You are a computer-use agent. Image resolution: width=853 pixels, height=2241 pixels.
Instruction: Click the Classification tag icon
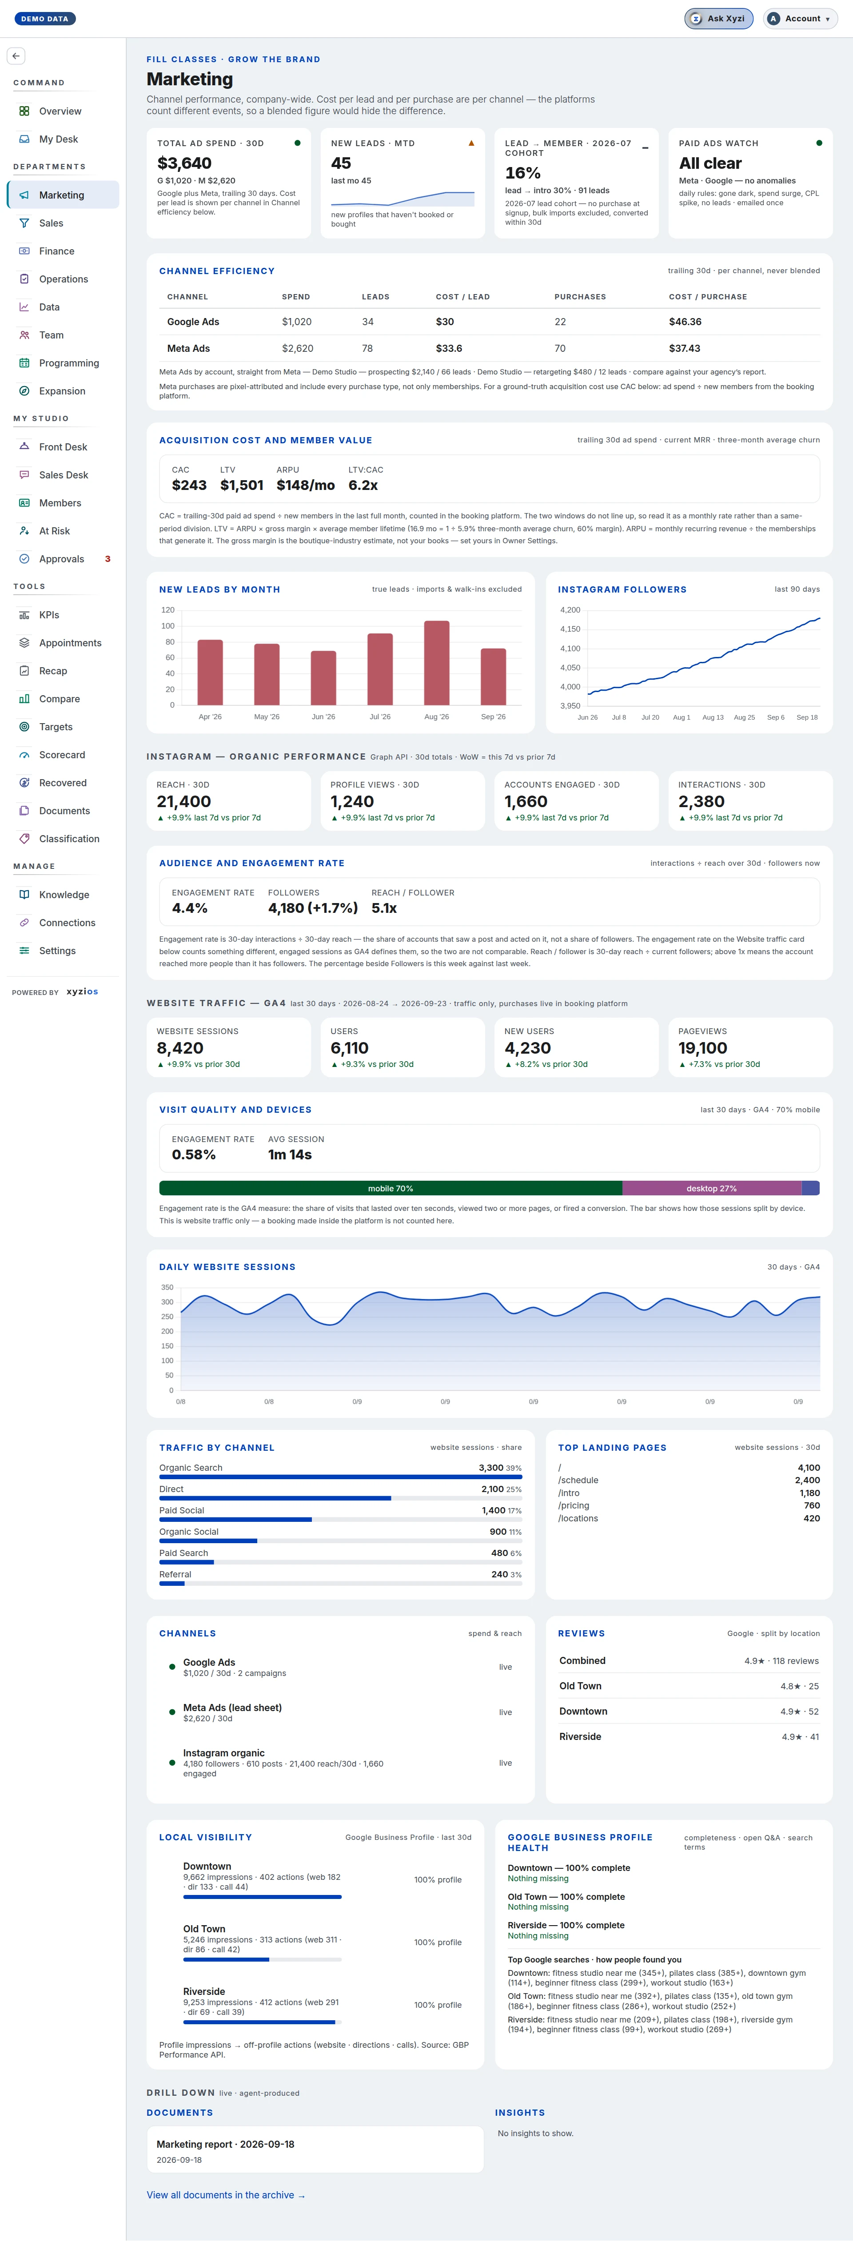[24, 839]
